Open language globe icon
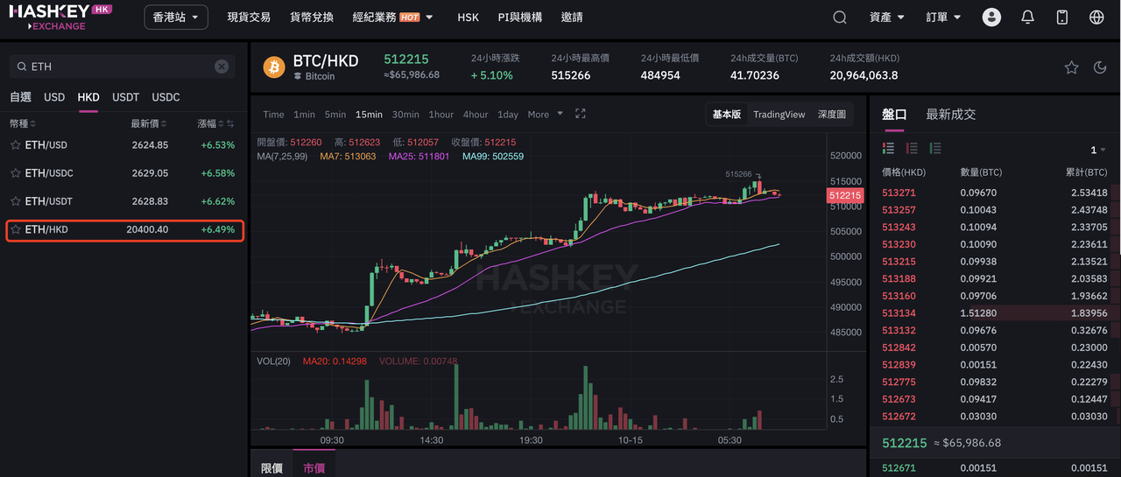This screenshot has width=1121, height=477. coord(1096,18)
